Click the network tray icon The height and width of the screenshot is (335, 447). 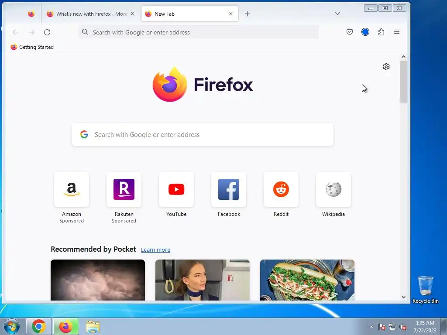point(392,327)
